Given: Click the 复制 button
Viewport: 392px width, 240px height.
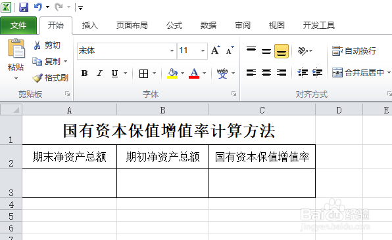Looking at the screenshot, I should pyautogui.click(x=47, y=61).
